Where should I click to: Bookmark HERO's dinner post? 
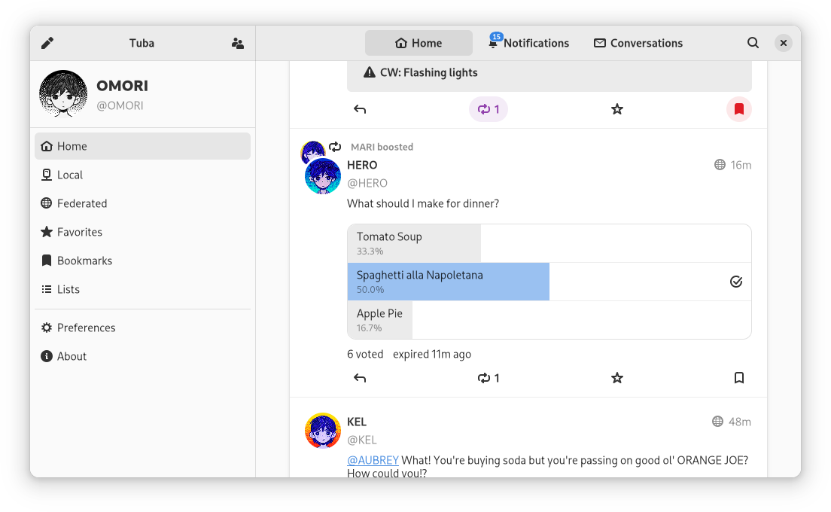tap(738, 378)
